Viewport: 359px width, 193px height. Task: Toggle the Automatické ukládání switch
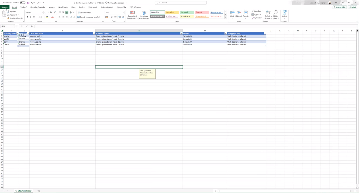coord(23,3)
